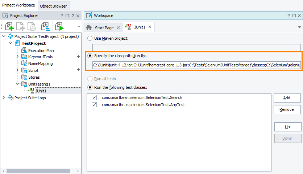Open help for the Project Explorer panel

pos(62,16)
